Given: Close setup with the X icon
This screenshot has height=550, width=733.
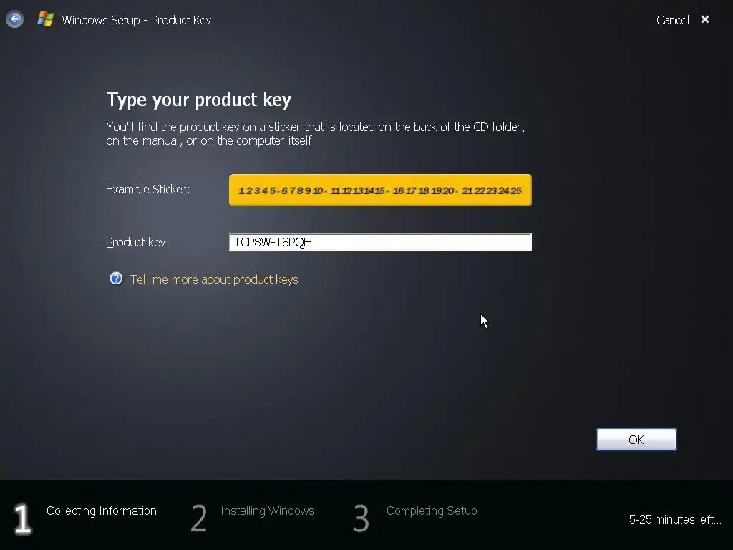Looking at the screenshot, I should pyautogui.click(x=705, y=19).
